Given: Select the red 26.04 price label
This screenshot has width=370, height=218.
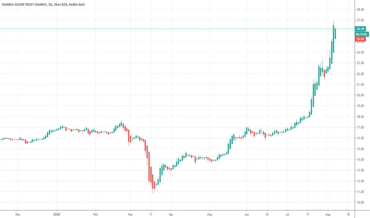Looking at the screenshot, I should 360,39.
